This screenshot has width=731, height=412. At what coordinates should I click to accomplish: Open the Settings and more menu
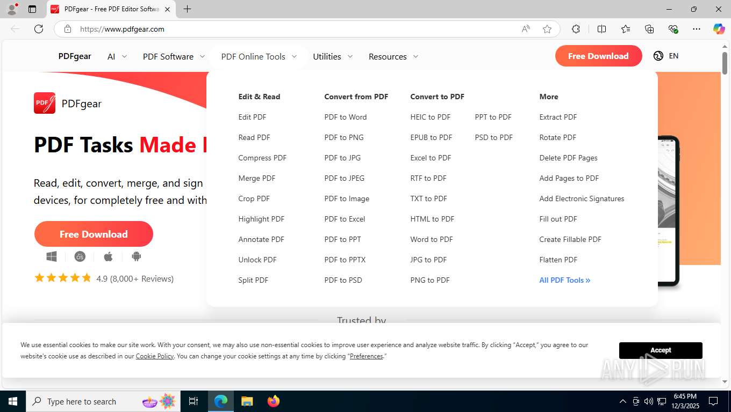pyautogui.click(x=697, y=29)
